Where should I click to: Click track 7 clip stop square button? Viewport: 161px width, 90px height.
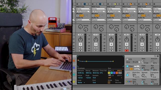pos(154,4)
